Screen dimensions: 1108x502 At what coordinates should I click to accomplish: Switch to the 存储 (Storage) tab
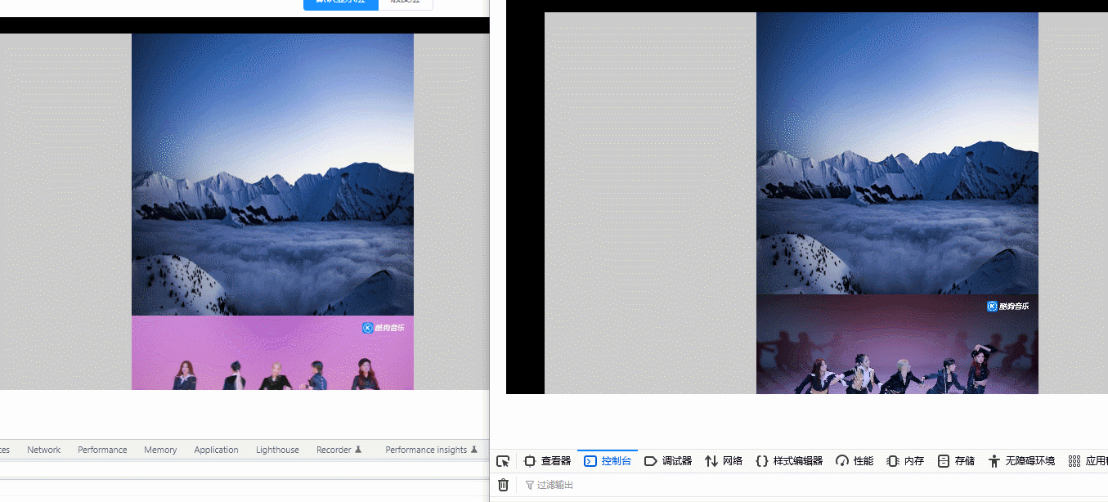click(x=956, y=461)
